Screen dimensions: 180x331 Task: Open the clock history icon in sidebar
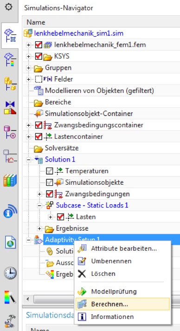[x=10, y=273]
